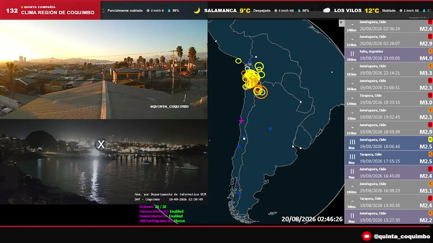Click the 132 number in the red header
This screenshot has height=243, width=433.
12,10
